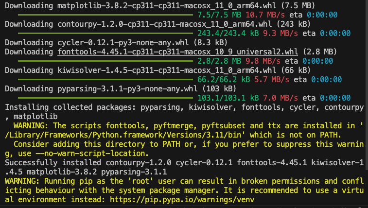Image resolution: width=368 pixels, height=208 pixels.
Task: Click the kiwisolver download progress bar
Action: (x=105, y=80)
